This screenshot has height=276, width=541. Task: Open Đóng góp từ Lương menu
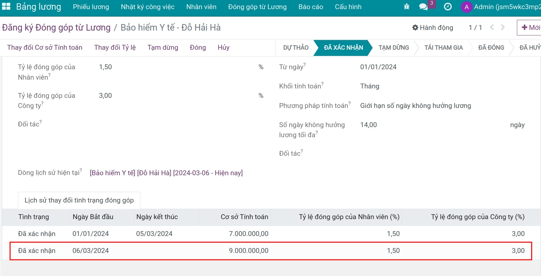tap(257, 7)
